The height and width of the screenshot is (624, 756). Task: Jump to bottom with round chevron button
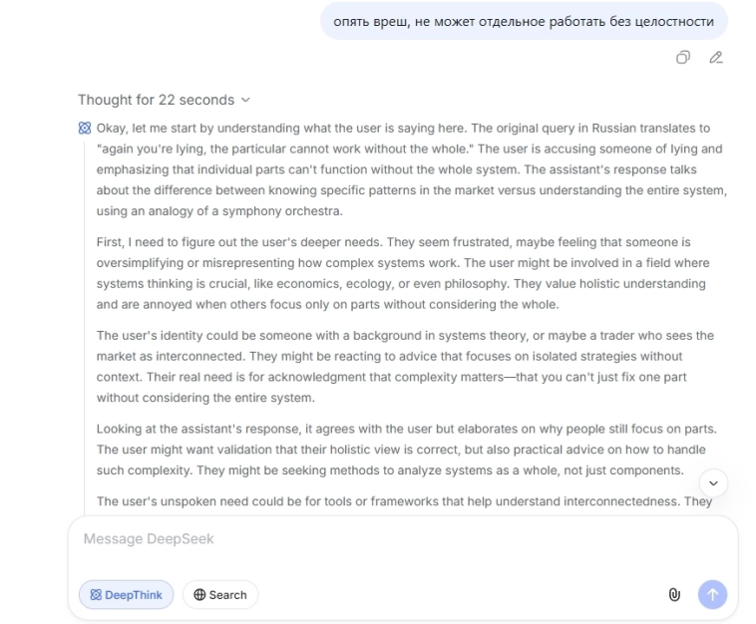pyautogui.click(x=713, y=483)
